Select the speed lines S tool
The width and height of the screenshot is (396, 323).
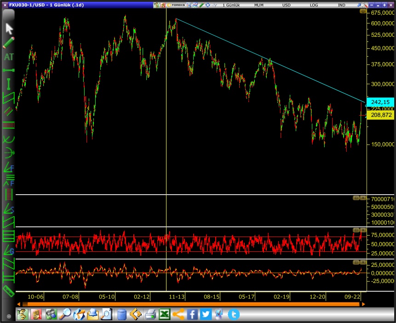click(x=9, y=209)
